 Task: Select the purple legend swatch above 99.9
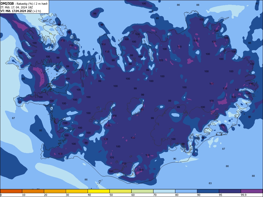[252, 191]
